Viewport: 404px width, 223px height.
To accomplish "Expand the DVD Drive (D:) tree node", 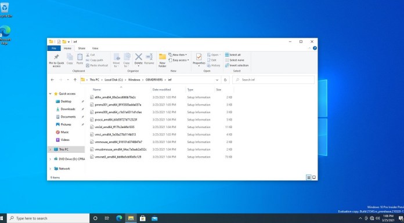I will tap(50, 159).
